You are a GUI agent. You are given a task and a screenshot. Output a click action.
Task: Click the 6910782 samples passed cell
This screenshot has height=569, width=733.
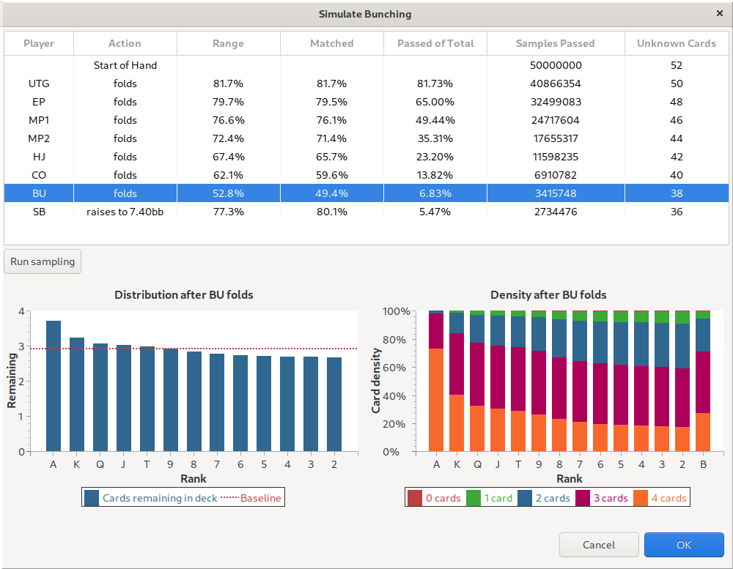tap(556, 175)
